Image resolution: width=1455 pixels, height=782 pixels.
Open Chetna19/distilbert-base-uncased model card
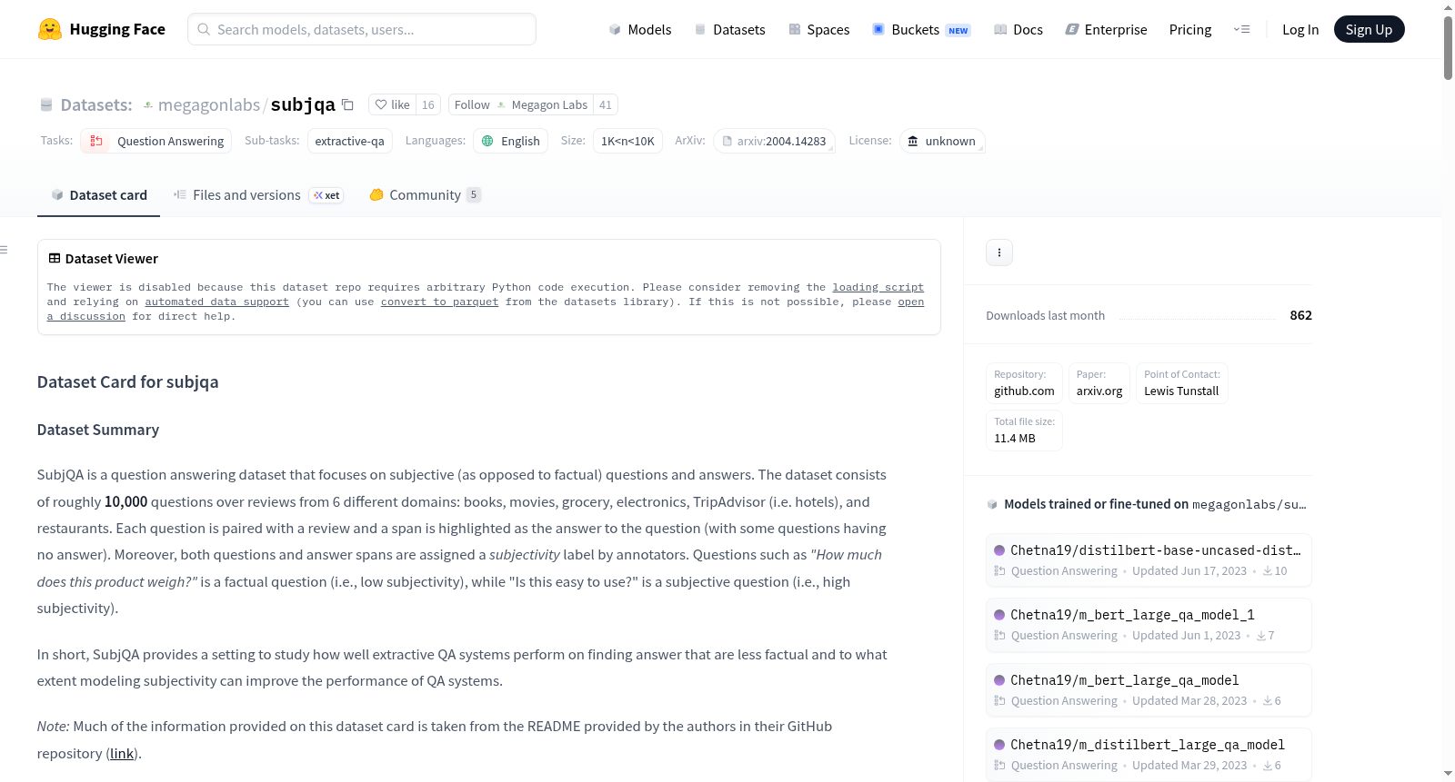pyautogui.click(x=1149, y=559)
